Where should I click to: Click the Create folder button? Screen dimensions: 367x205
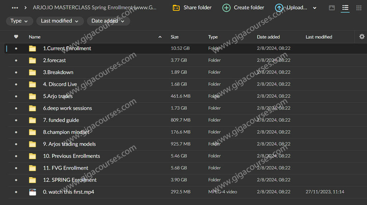click(243, 8)
